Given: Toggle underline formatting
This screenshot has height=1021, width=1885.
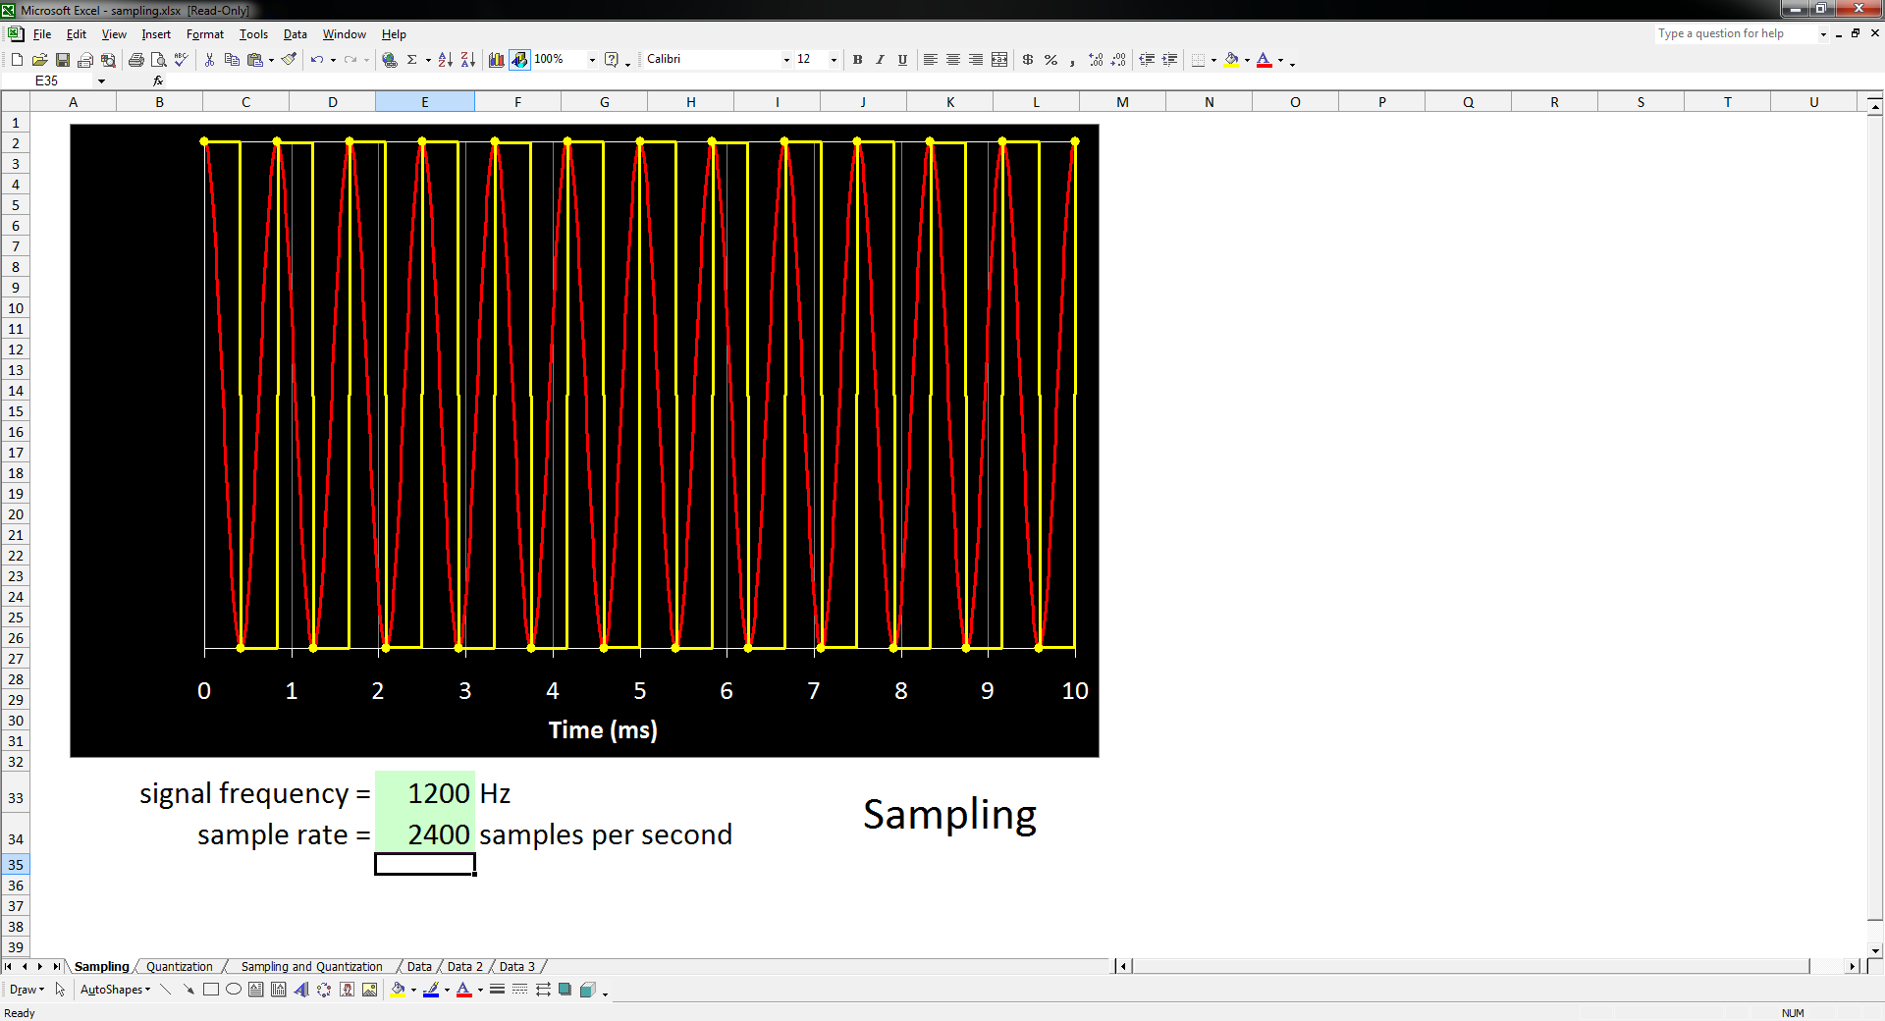Looking at the screenshot, I should click(x=902, y=60).
